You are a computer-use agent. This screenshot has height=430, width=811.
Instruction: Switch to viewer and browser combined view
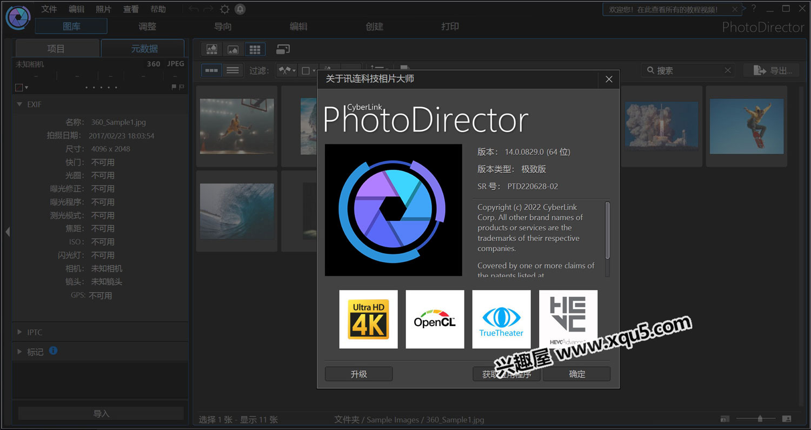pos(212,49)
